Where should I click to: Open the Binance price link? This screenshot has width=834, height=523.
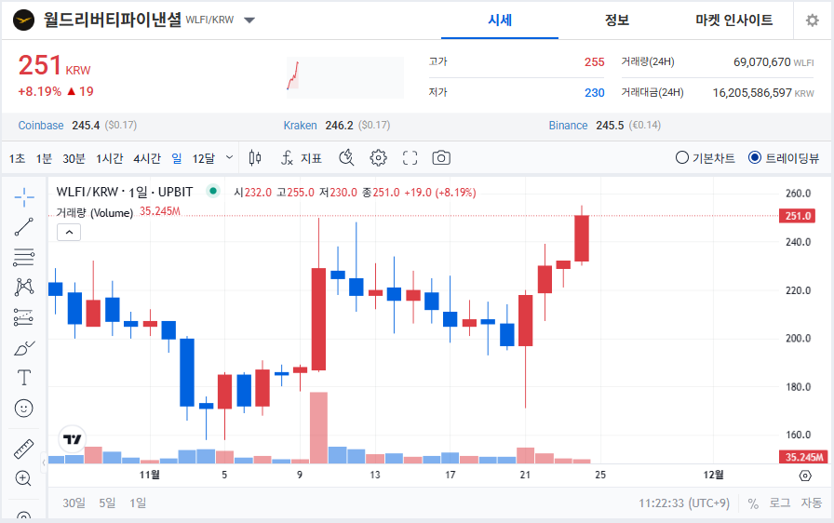568,126
